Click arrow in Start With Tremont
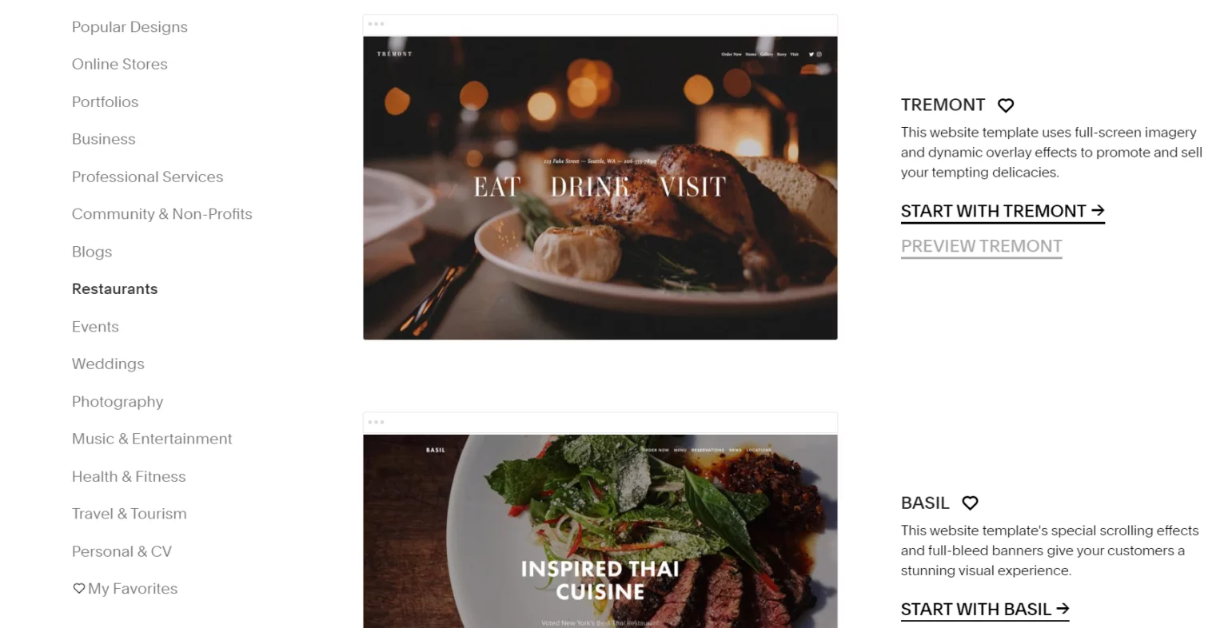This screenshot has width=1228, height=628. 1098,210
